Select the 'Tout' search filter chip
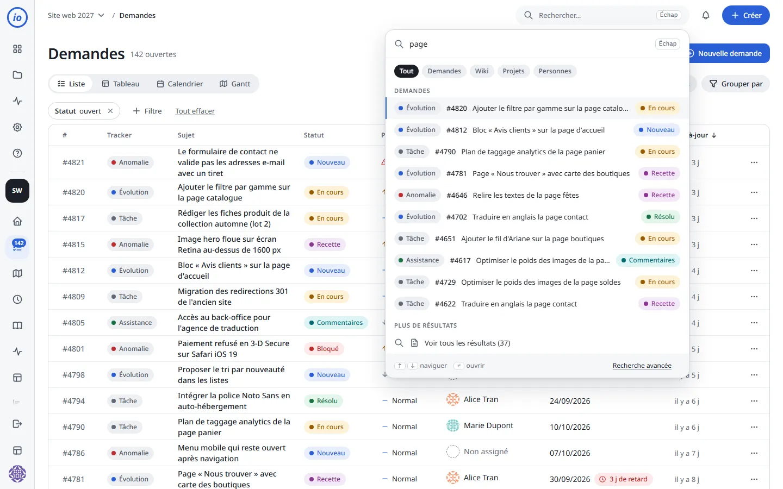This screenshot has width=783, height=489. coord(407,71)
